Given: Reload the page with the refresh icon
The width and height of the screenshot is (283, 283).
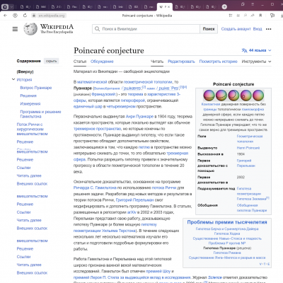Looking at the screenshot, I should (25, 16).
